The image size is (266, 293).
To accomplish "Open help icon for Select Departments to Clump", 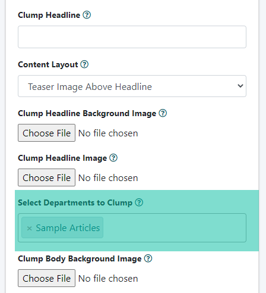I will point(139,202).
